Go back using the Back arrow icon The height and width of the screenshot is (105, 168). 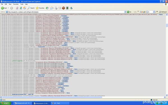pyautogui.click(x=2, y=8)
